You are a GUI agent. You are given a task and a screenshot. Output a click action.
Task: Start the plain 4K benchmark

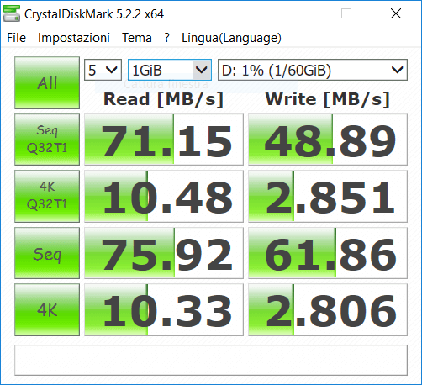47,309
